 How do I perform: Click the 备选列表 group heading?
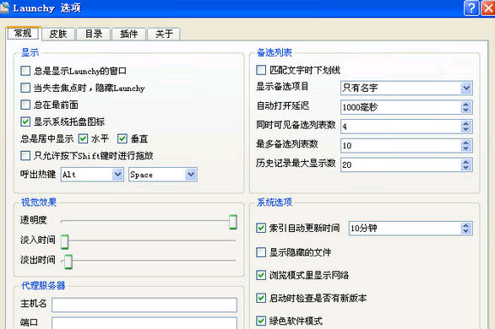(275, 52)
